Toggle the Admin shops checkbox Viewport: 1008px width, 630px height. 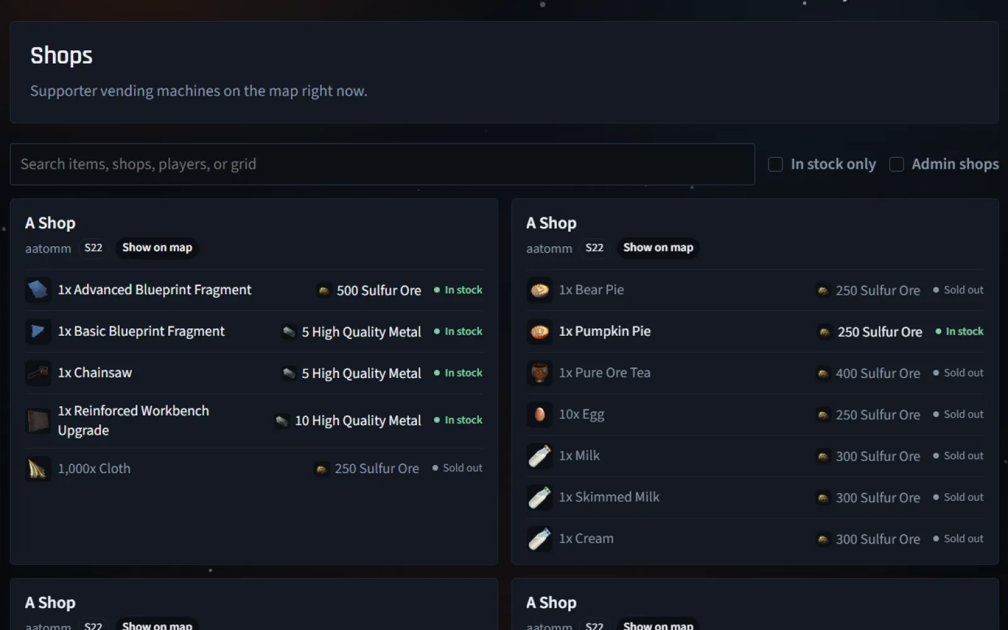tap(896, 164)
